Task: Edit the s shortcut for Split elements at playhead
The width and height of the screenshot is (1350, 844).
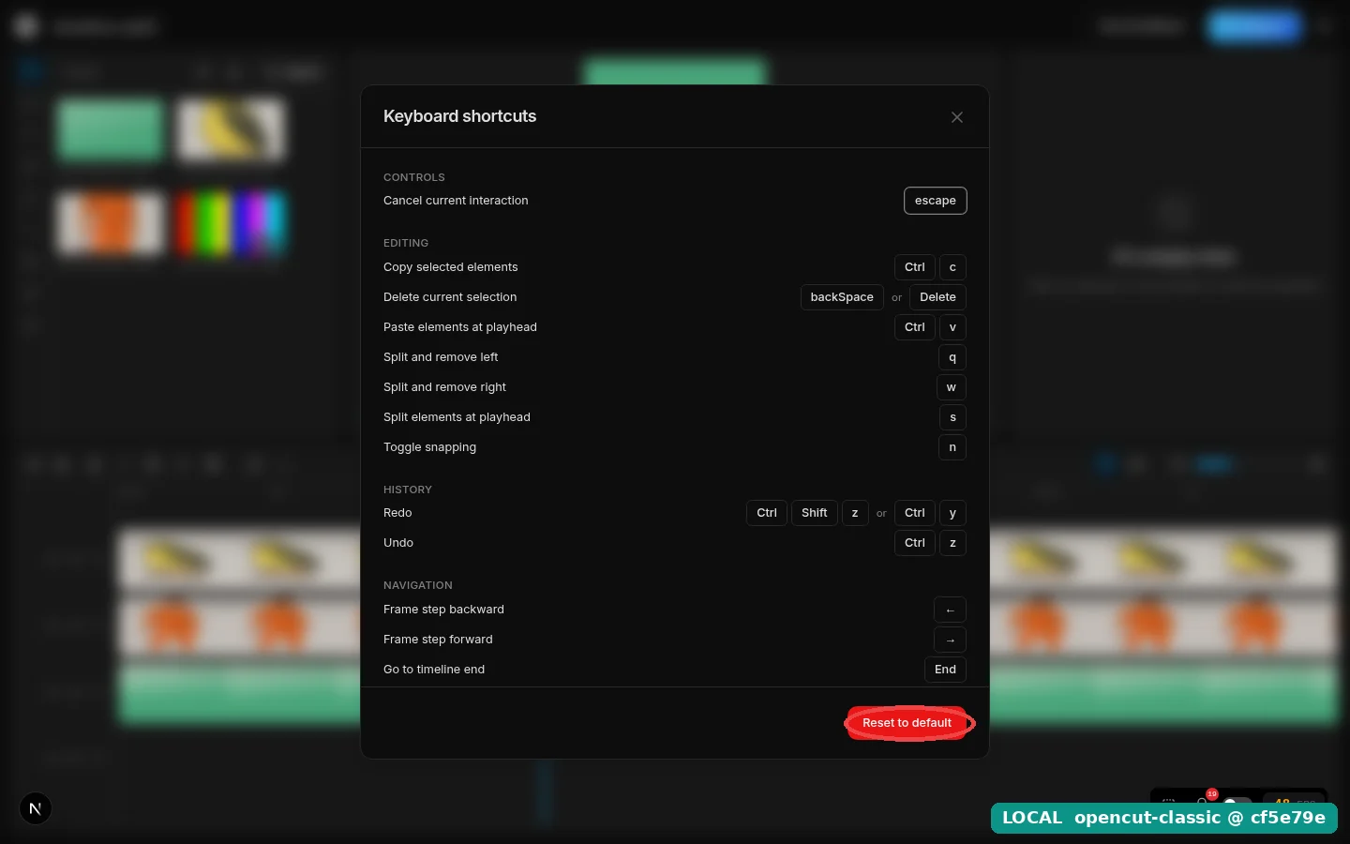Action: (x=952, y=417)
